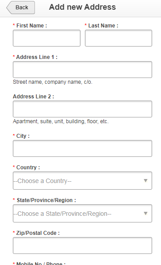Select the Address Line 1 input box
Viewport: 161px width, 265px height.
(x=83, y=70)
